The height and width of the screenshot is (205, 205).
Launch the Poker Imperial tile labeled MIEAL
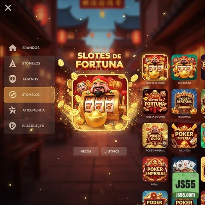[x=155, y=169]
